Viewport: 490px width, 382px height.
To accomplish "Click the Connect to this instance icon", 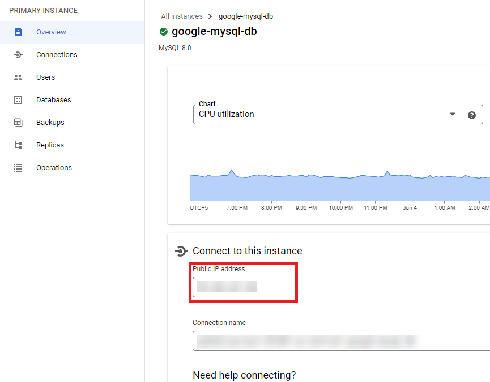I will 181,251.
